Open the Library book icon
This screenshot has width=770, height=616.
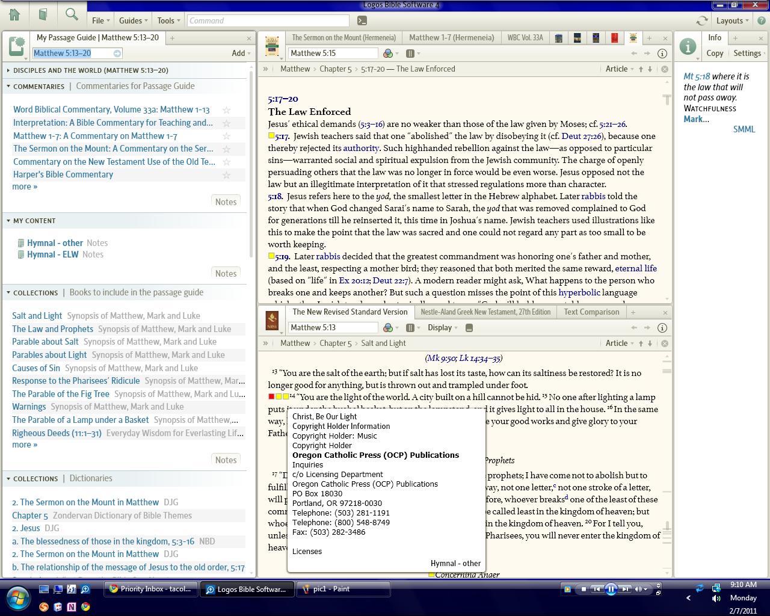point(43,14)
